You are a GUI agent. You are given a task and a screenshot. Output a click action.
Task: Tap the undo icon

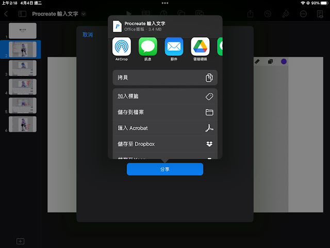click(268, 14)
